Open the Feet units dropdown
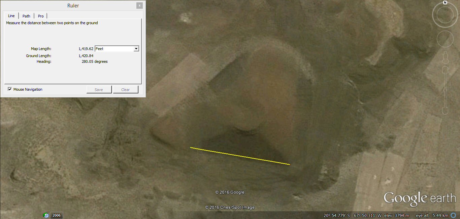 click(x=136, y=49)
